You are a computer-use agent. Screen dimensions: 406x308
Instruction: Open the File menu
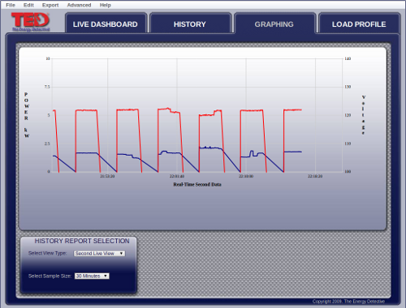point(11,5)
